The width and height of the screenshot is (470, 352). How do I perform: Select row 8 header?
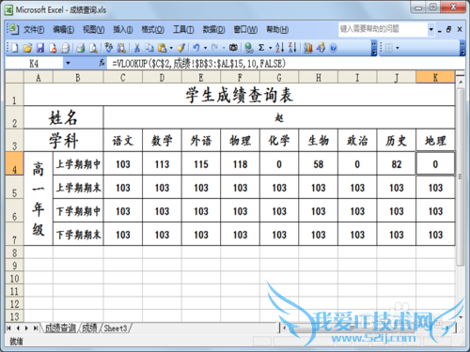pos(14,253)
